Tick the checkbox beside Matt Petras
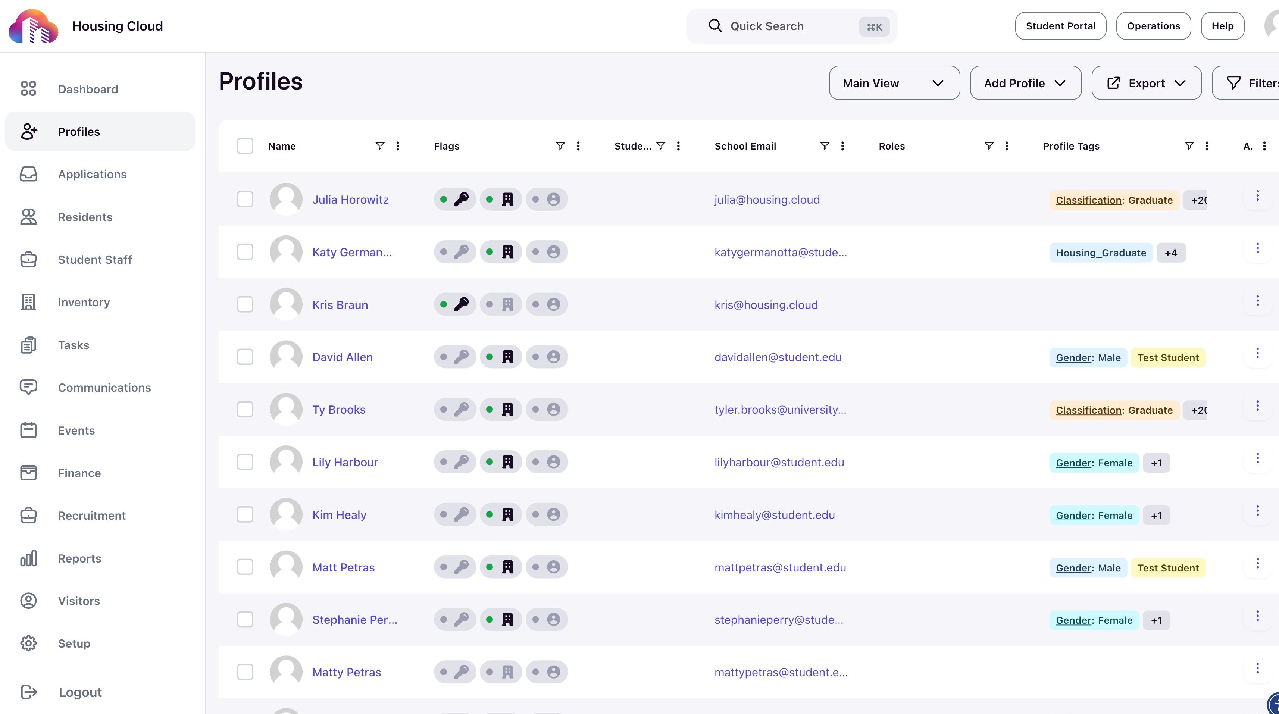Screen dimensions: 1279x714 (245, 567)
